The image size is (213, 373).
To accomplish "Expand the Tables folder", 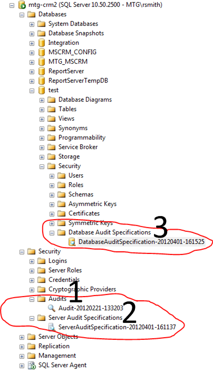I will click(42, 110).
